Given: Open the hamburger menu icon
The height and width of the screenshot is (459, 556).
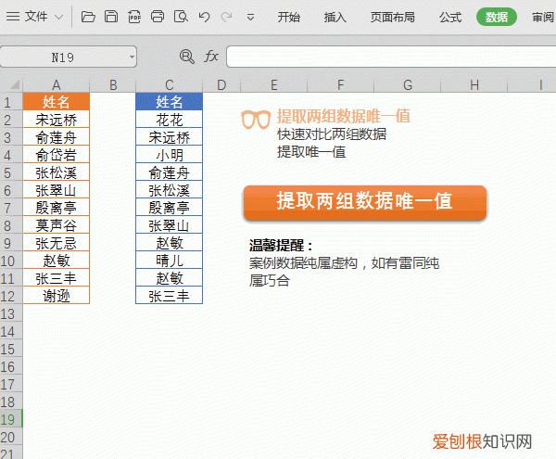Looking at the screenshot, I should click(x=13, y=17).
